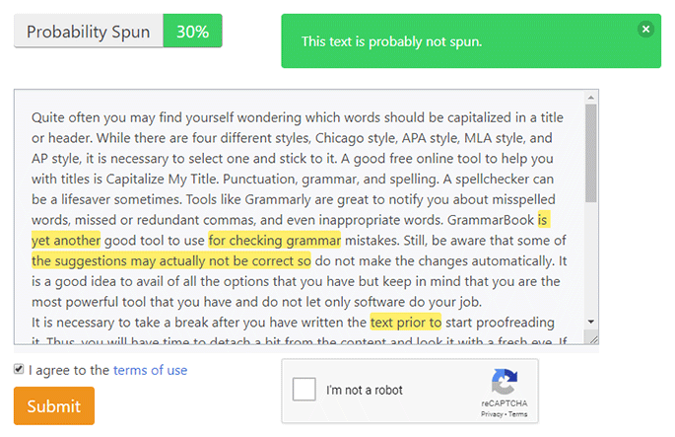Uncheck the 'I agree to' checkbox
Viewport: 675px width, 437px height.
tap(20, 370)
